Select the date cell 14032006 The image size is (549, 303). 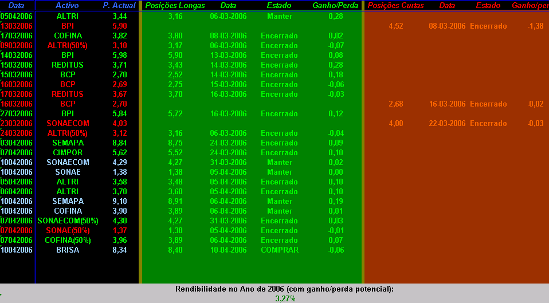tap(17, 56)
